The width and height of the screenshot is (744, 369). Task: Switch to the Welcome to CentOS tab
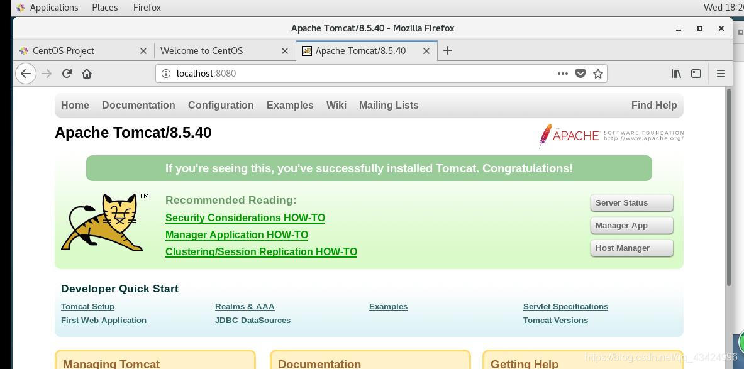[x=225, y=51]
